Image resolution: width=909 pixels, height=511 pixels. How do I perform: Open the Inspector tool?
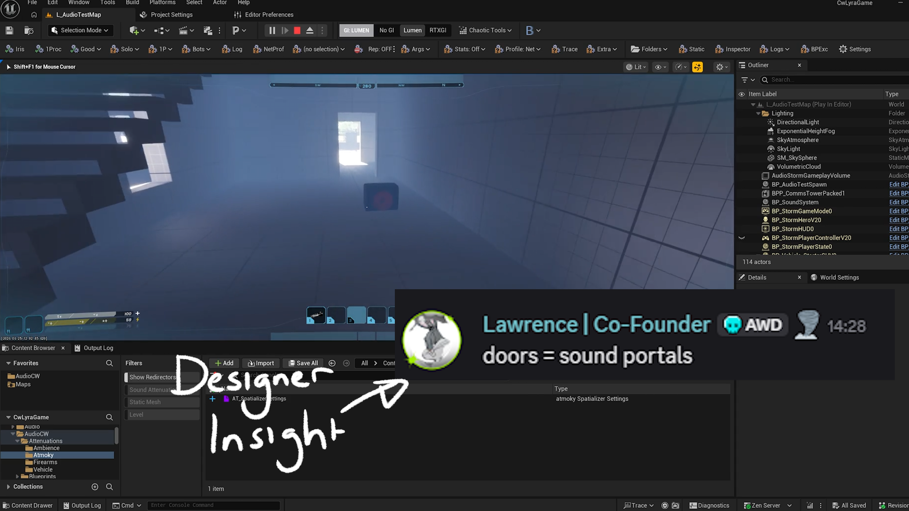(732, 49)
